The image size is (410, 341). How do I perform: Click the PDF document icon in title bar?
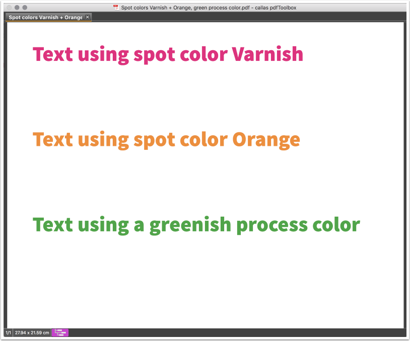116,8
